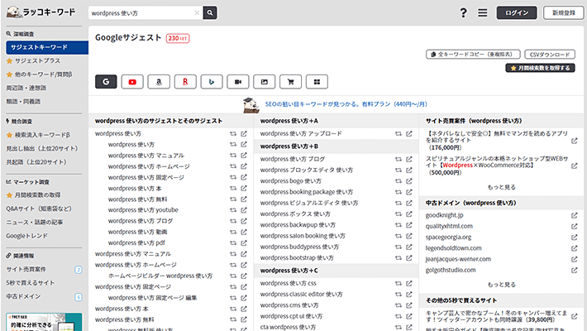Select domain jeanjacques-werner.com

coord(458,259)
